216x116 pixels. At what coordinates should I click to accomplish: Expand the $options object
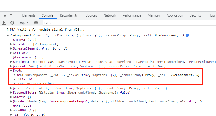coord(11,62)
